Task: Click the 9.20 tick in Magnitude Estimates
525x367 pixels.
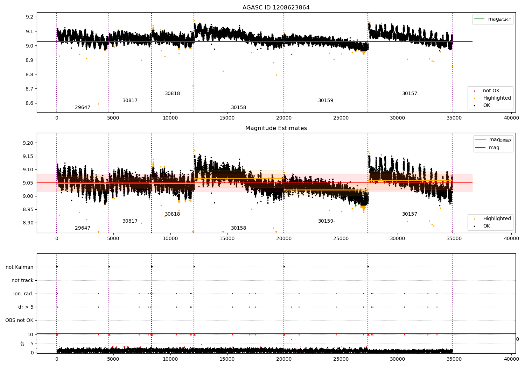Action: [x=28, y=143]
